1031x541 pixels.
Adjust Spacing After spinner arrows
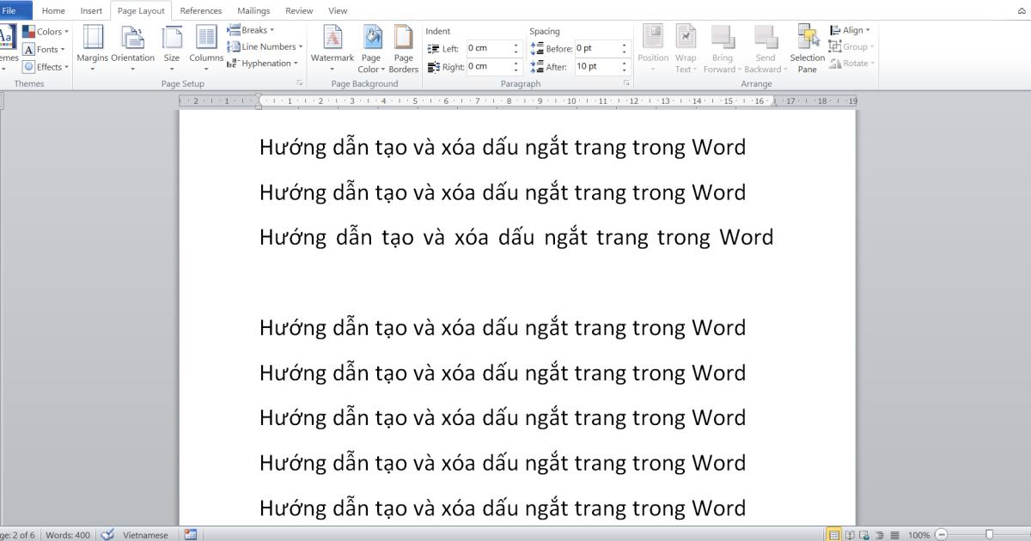pos(625,66)
